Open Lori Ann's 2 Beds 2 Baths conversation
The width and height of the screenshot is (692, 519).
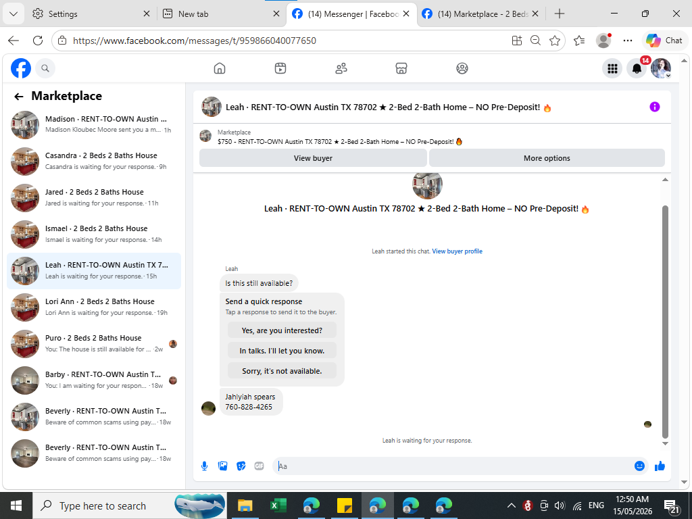pyautogui.click(x=94, y=307)
